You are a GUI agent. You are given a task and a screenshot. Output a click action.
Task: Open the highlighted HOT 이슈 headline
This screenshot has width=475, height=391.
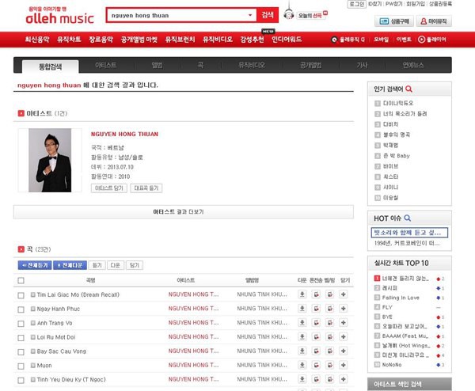click(x=409, y=233)
